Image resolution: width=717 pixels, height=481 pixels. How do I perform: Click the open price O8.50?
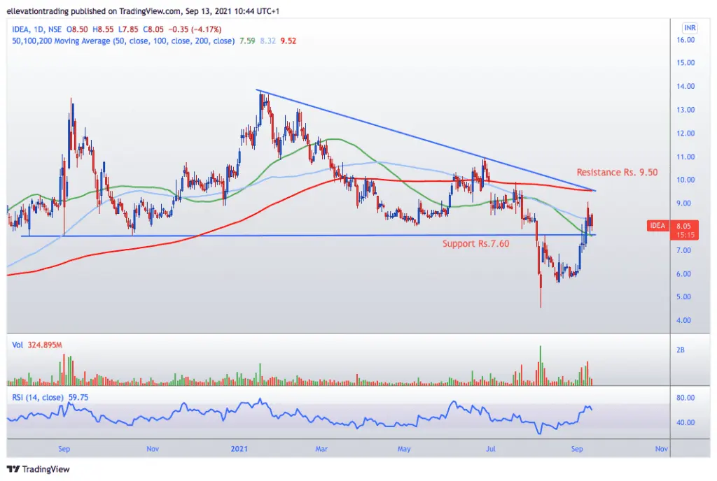point(77,29)
